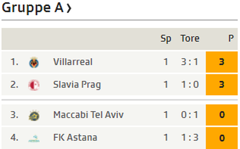
Task: Click Slavia Prag's orange points cell
Action: click(x=221, y=85)
